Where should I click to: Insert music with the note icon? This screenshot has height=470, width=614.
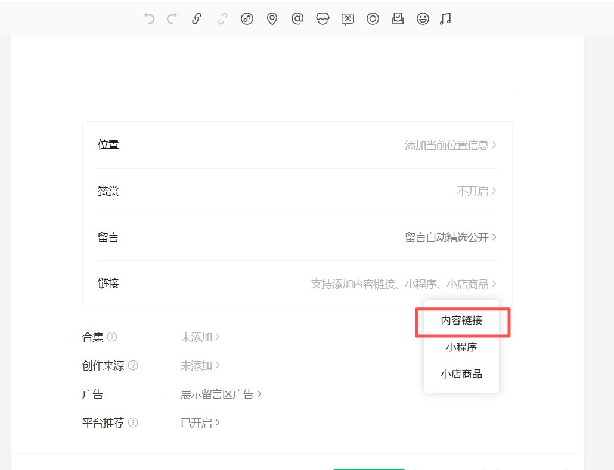pyautogui.click(x=445, y=19)
